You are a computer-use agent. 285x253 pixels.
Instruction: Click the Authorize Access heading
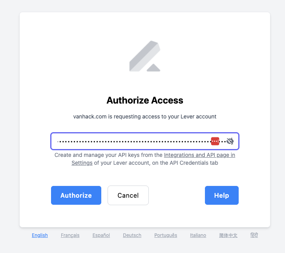[145, 100]
